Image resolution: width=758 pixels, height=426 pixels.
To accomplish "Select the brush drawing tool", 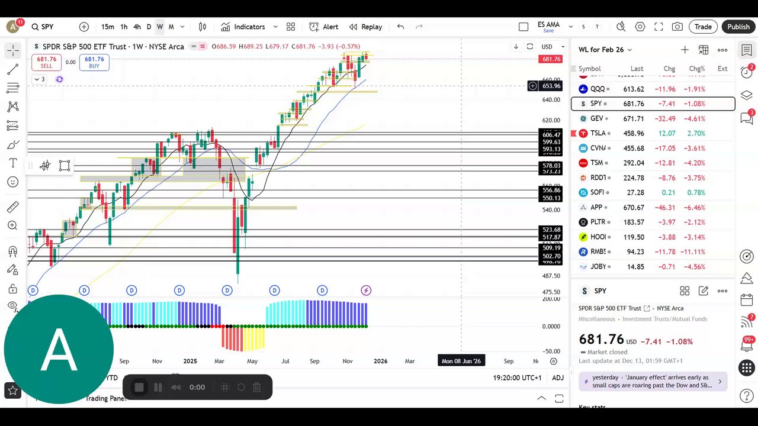I will [12, 144].
